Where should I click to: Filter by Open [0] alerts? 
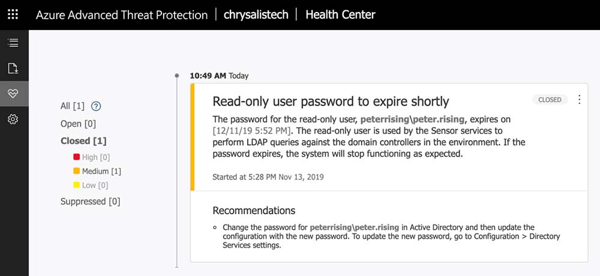[x=78, y=124]
